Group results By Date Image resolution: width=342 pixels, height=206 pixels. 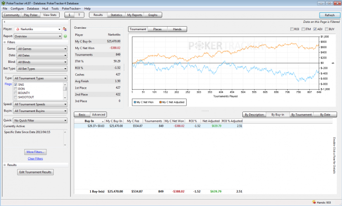pyautogui.click(x=325, y=114)
